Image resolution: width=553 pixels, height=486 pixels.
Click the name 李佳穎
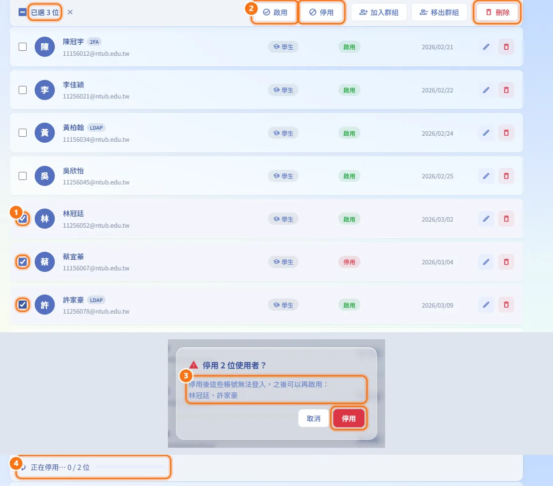(x=73, y=84)
